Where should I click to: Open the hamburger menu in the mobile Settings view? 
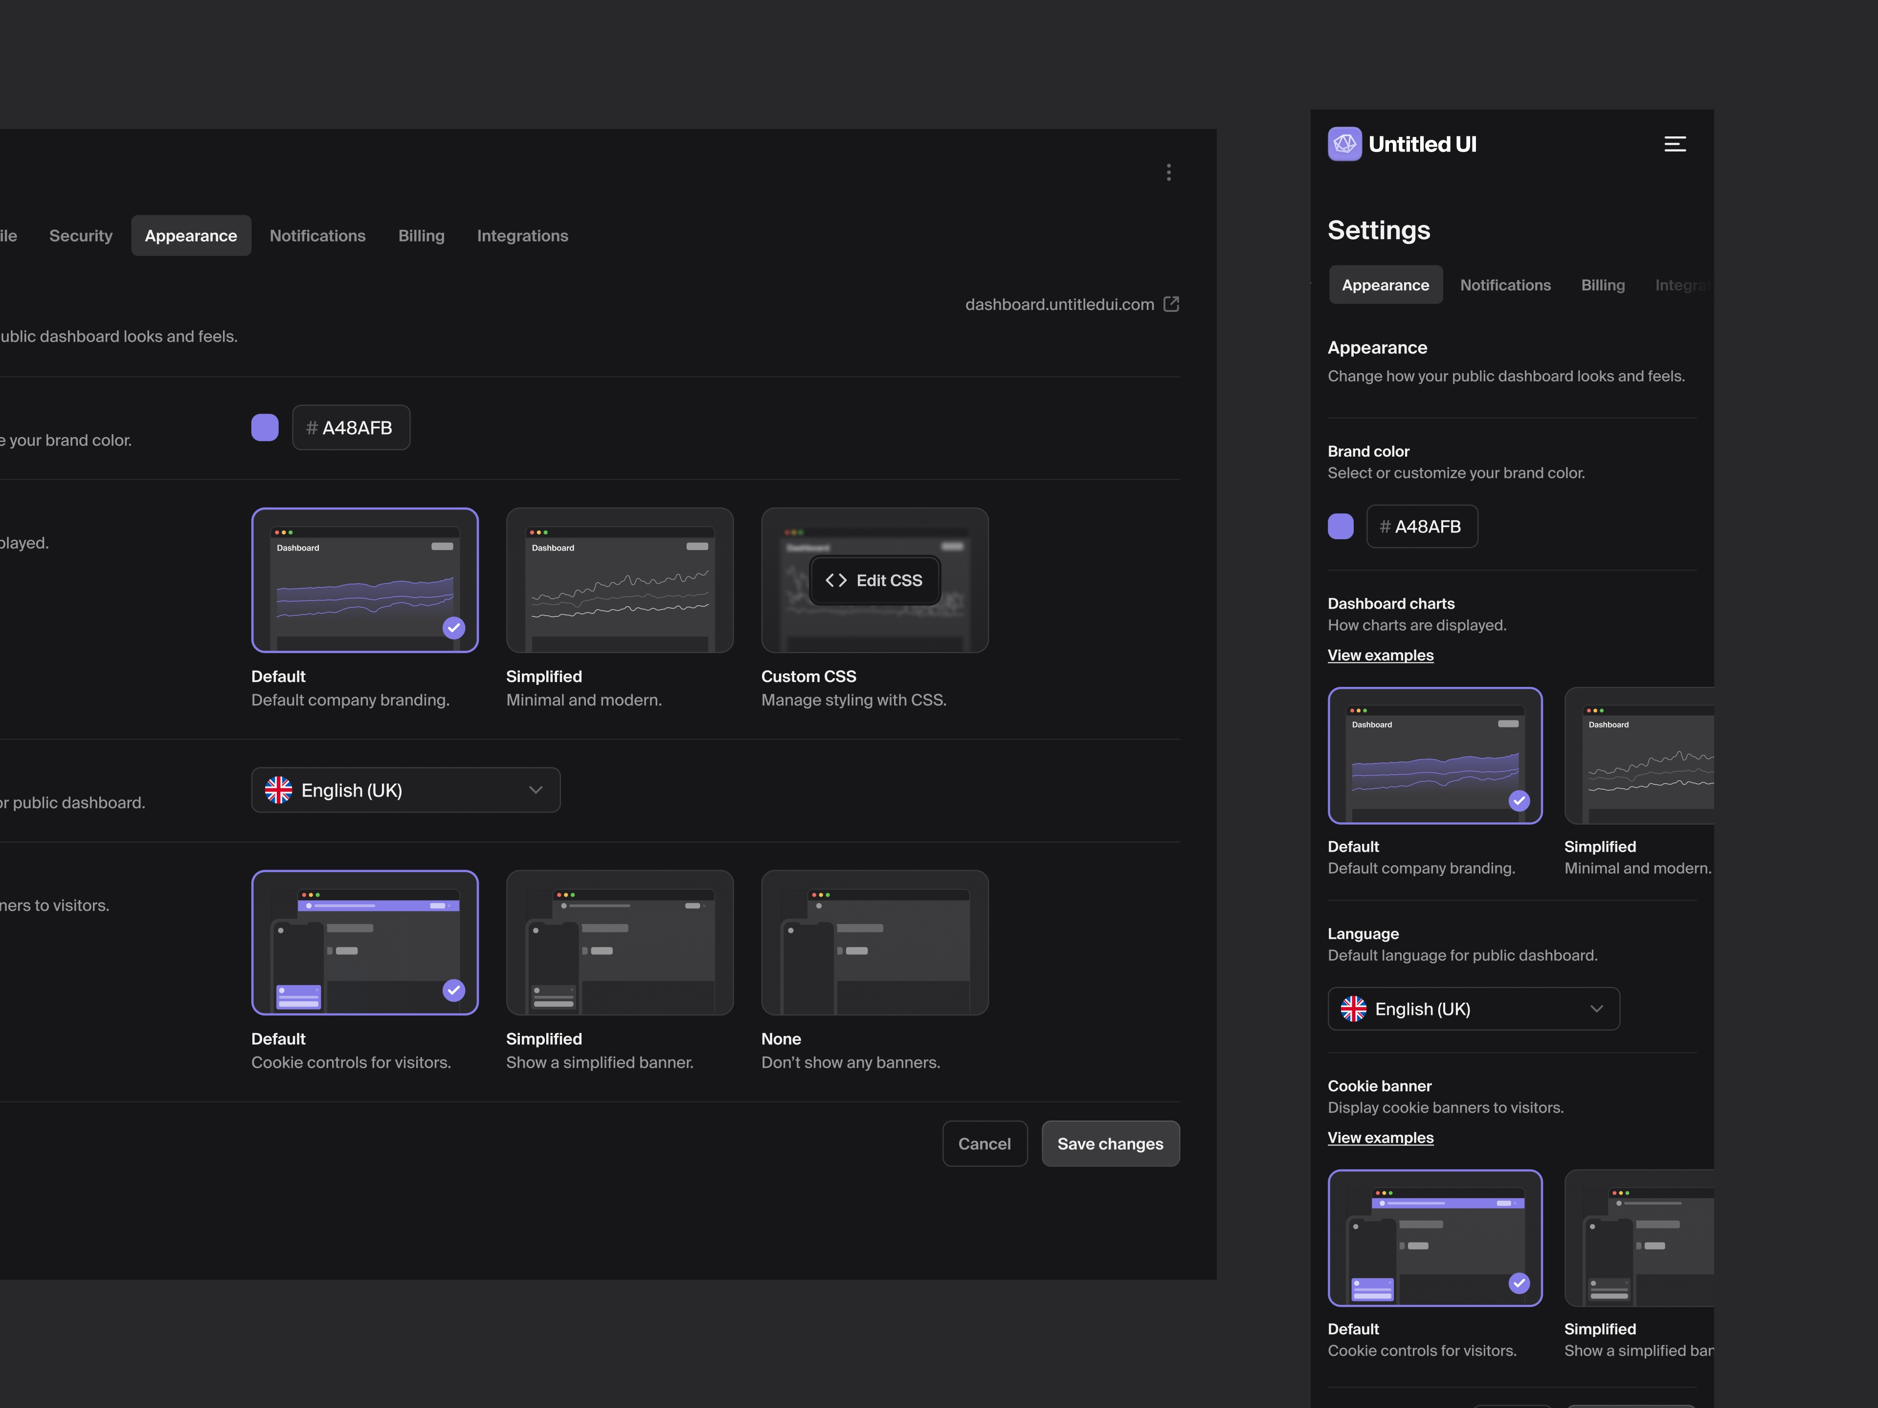pos(1675,143)
